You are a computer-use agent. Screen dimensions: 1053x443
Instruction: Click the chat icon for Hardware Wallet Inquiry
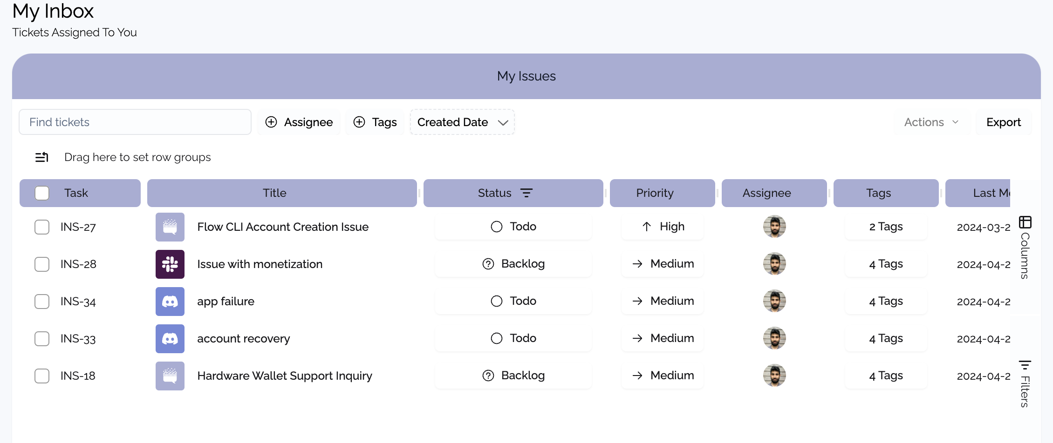pos(170,376)
